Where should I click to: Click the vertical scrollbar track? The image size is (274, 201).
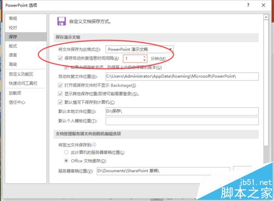pyautogui.click(x=266, y=154)
